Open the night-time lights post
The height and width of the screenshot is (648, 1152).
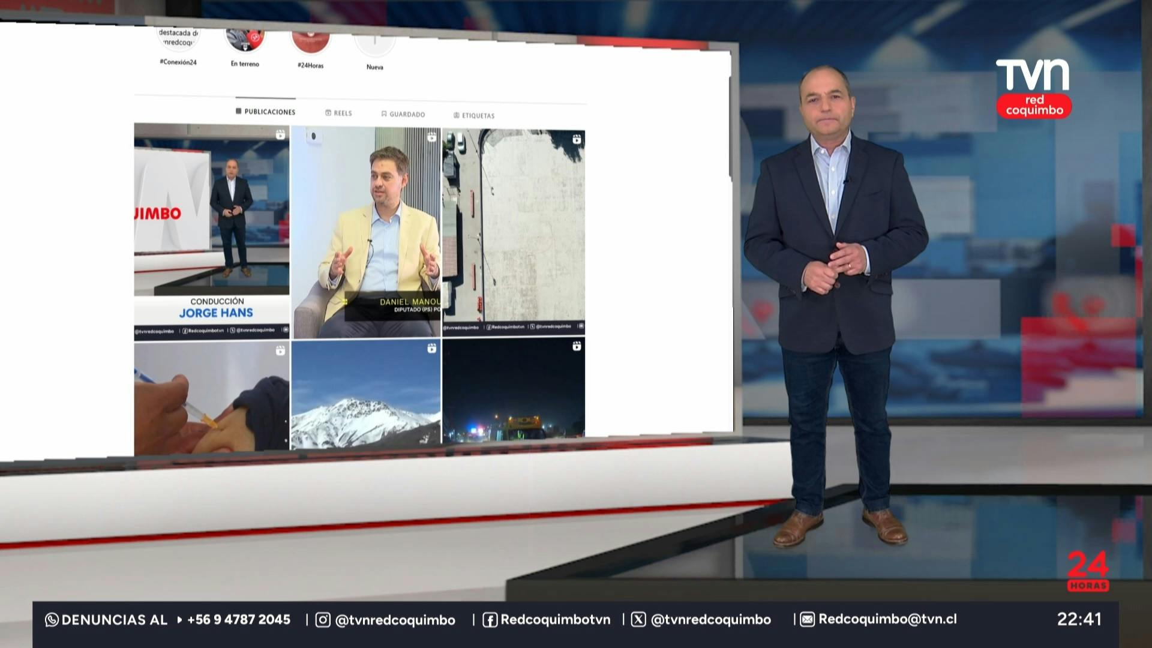point(514,389)
